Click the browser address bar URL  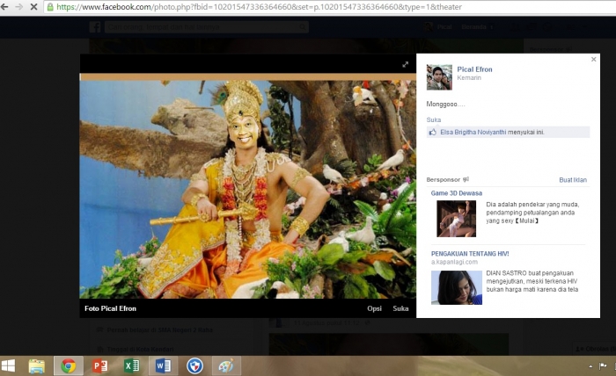coord(260,7)
